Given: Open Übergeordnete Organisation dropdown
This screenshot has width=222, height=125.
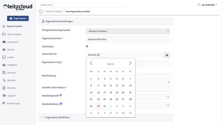Looking at the screenshot, I should coord(128,31).
